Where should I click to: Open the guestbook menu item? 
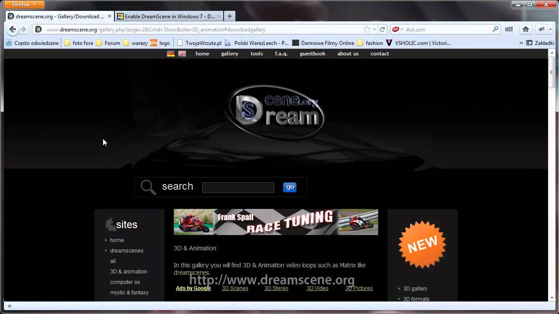(313, 54)
